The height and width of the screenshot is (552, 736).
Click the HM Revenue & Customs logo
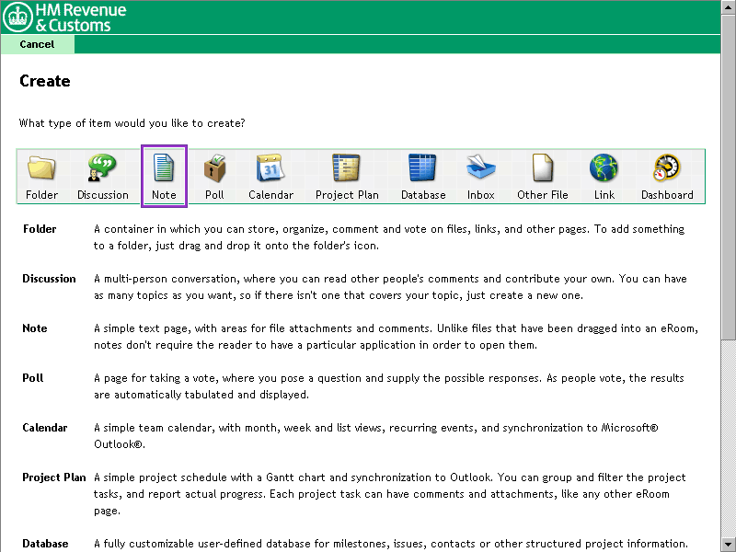click(65, 17)
